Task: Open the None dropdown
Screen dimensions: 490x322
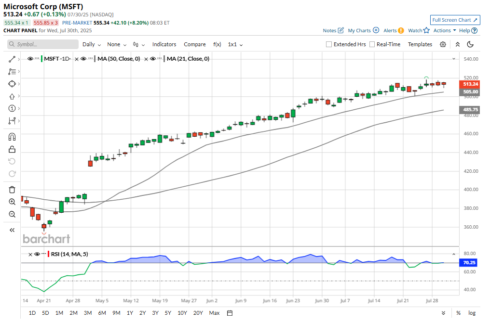Action: (117, 44)
